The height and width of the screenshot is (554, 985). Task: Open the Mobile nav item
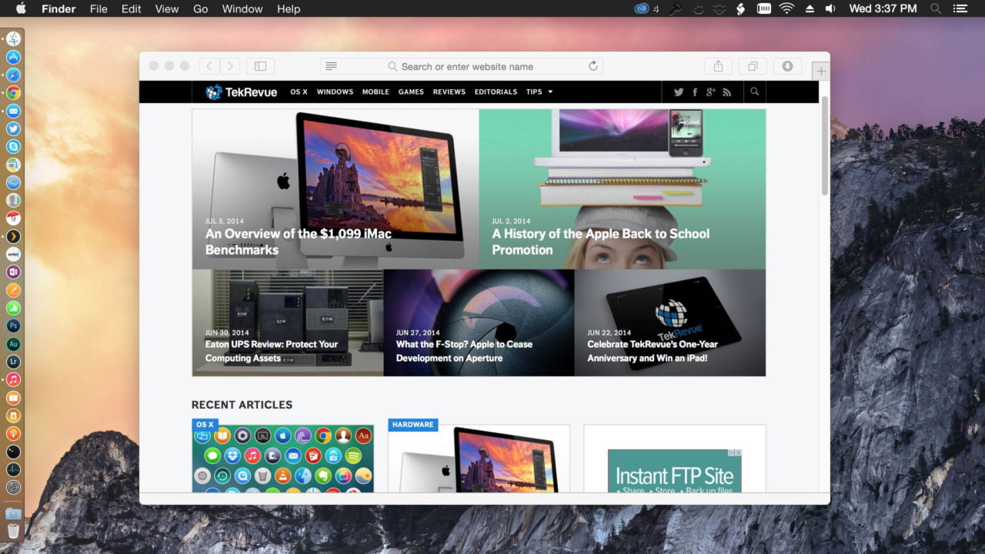click(376, 92)
